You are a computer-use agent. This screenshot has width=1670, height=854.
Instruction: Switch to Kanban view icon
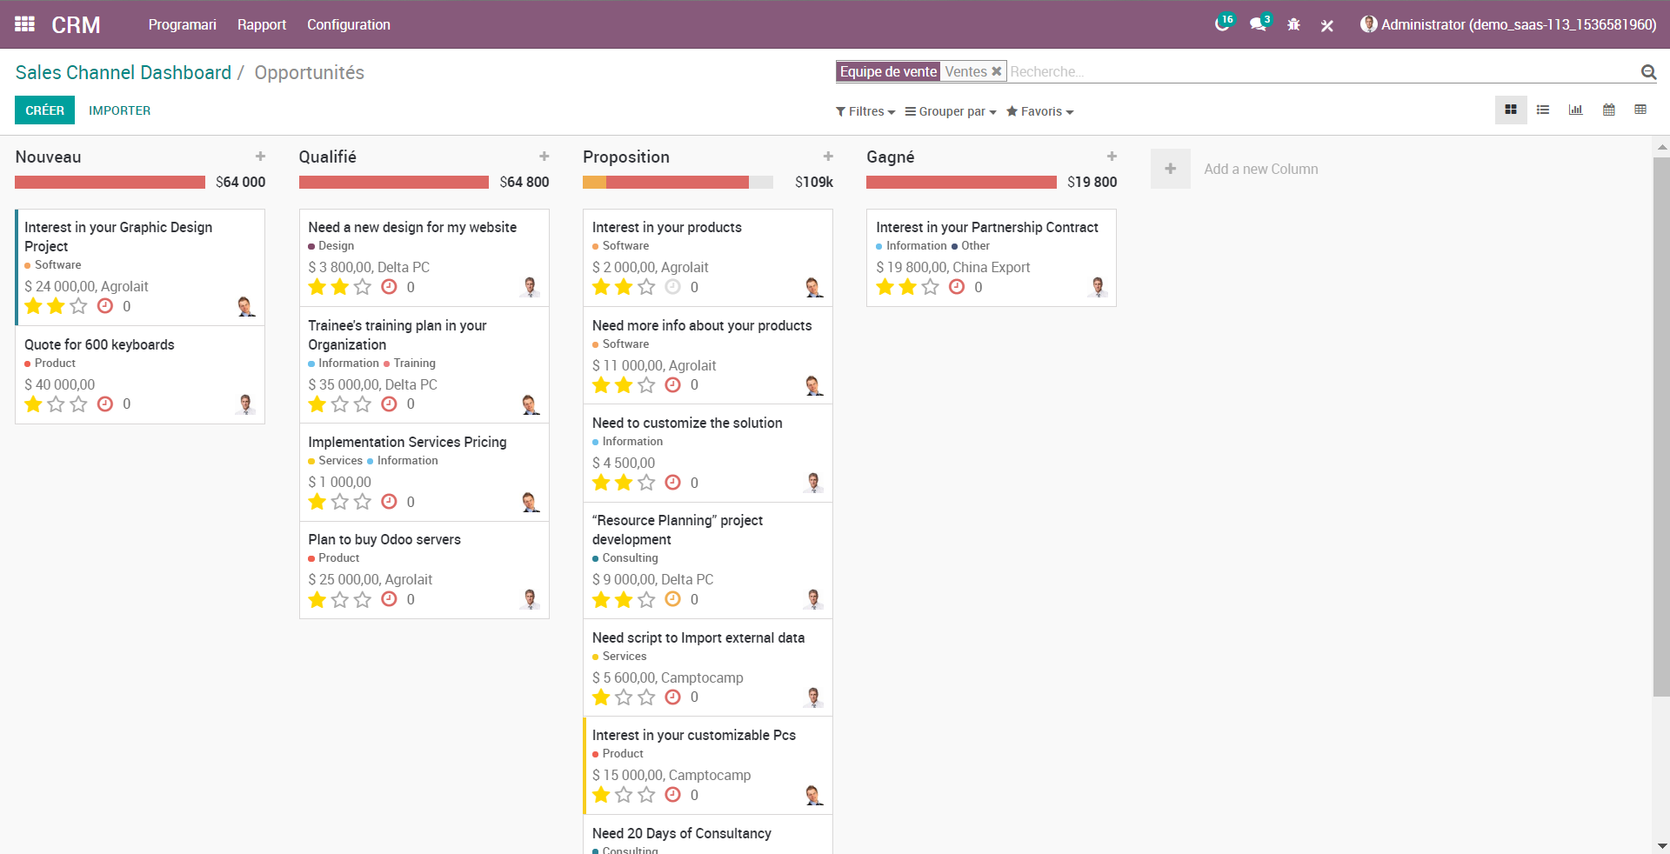coord(1511,110)
